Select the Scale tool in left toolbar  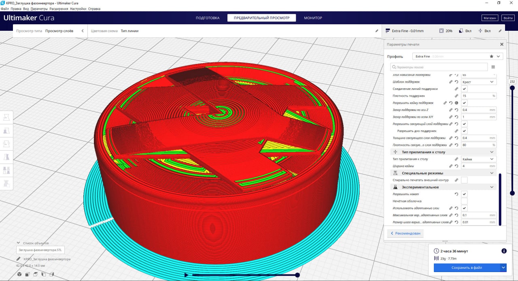coord(7,130)
